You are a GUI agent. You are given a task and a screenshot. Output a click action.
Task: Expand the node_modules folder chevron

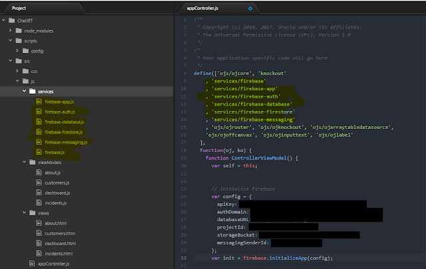[x=11, y=31]
